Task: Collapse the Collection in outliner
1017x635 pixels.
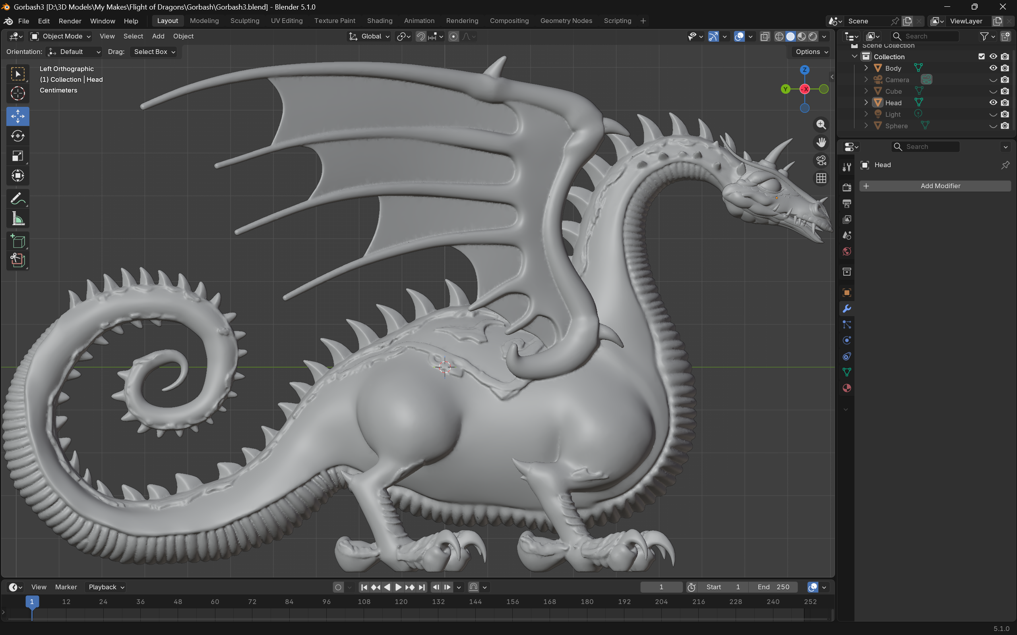Action: click(854, 56)
